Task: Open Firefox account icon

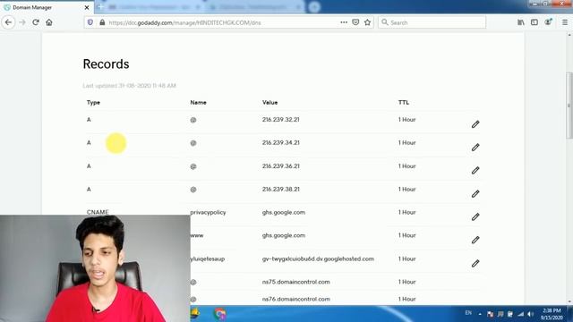Action: [x=548, y=22]
